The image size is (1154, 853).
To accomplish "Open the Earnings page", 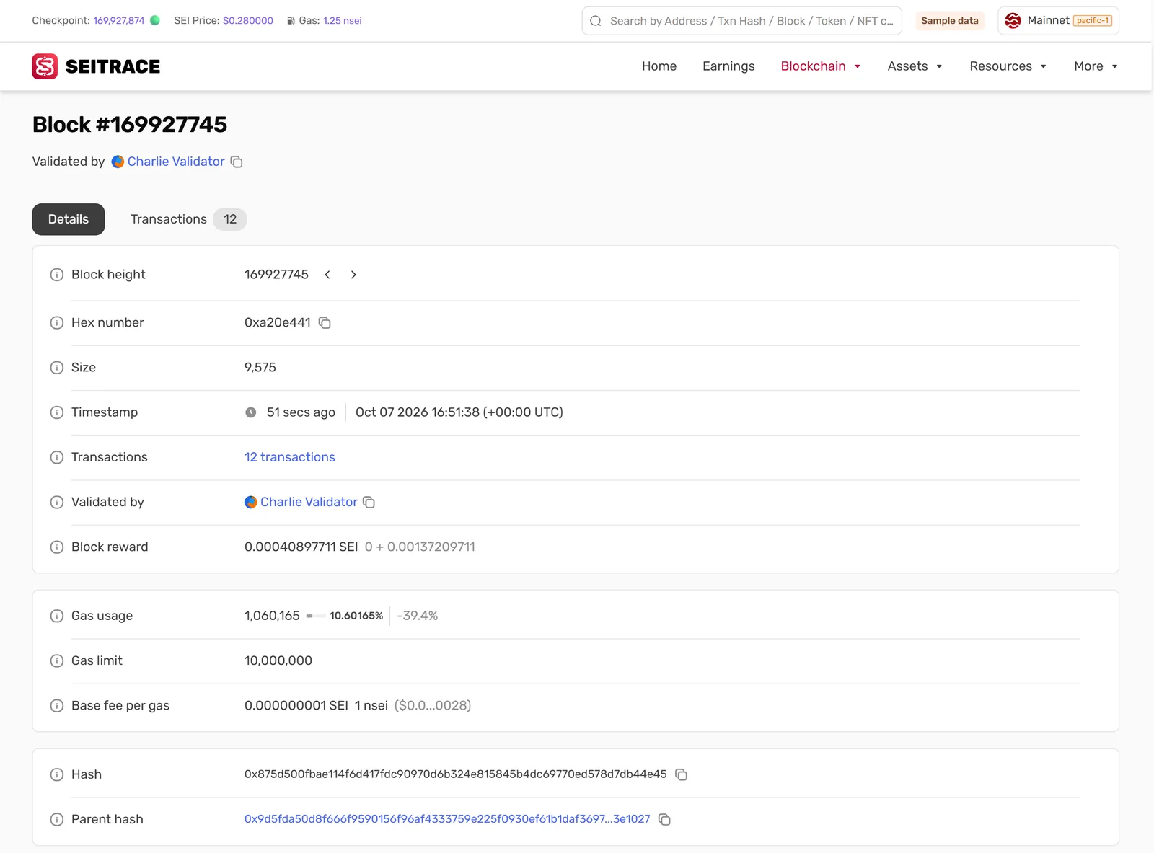I will click(x=728, y=66).
